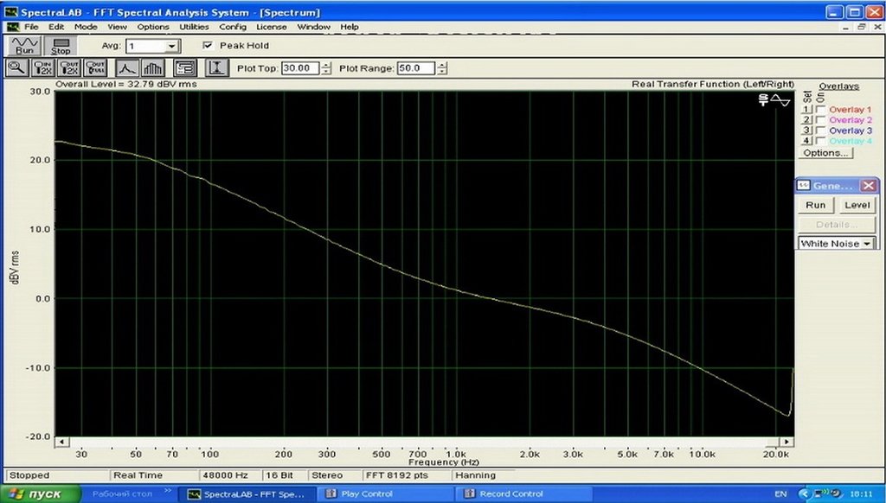886x503 pixels.
Task: Click the Stop analyzer icon
Action: [x=61, y=45]
